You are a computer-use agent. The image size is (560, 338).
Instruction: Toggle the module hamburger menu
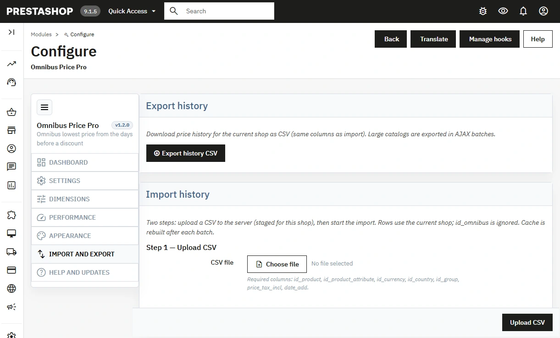(x=44, y=107)
